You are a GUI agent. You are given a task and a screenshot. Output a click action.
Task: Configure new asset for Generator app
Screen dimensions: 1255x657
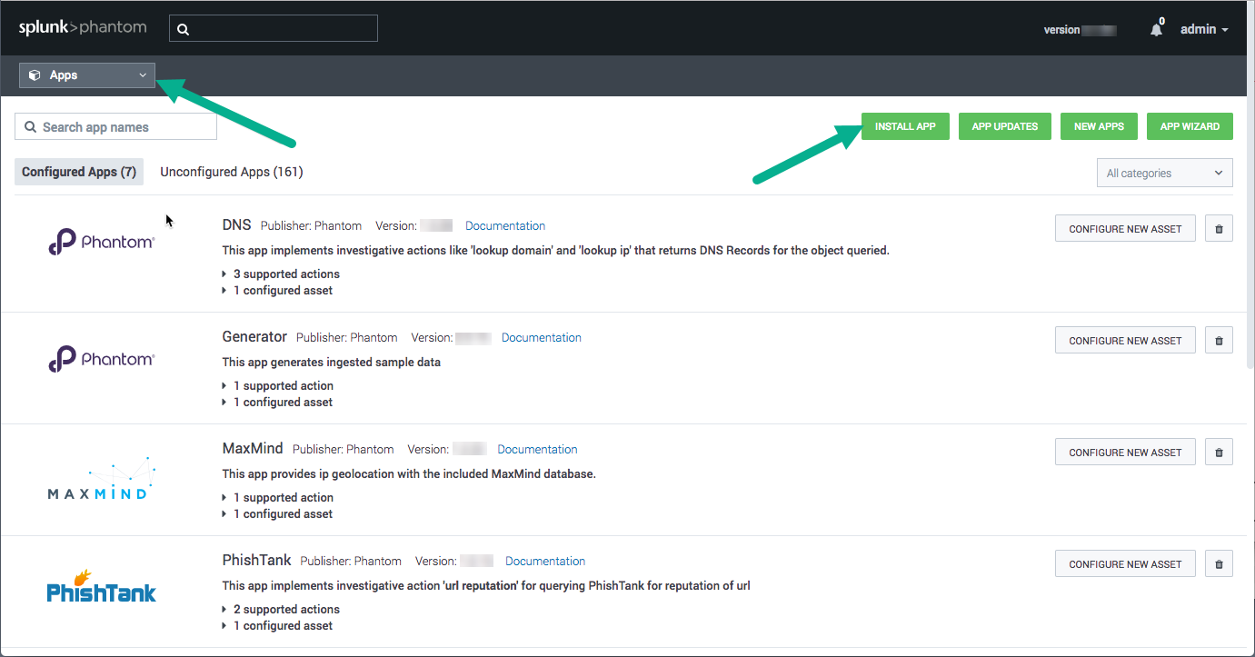tap(1125, 341)
